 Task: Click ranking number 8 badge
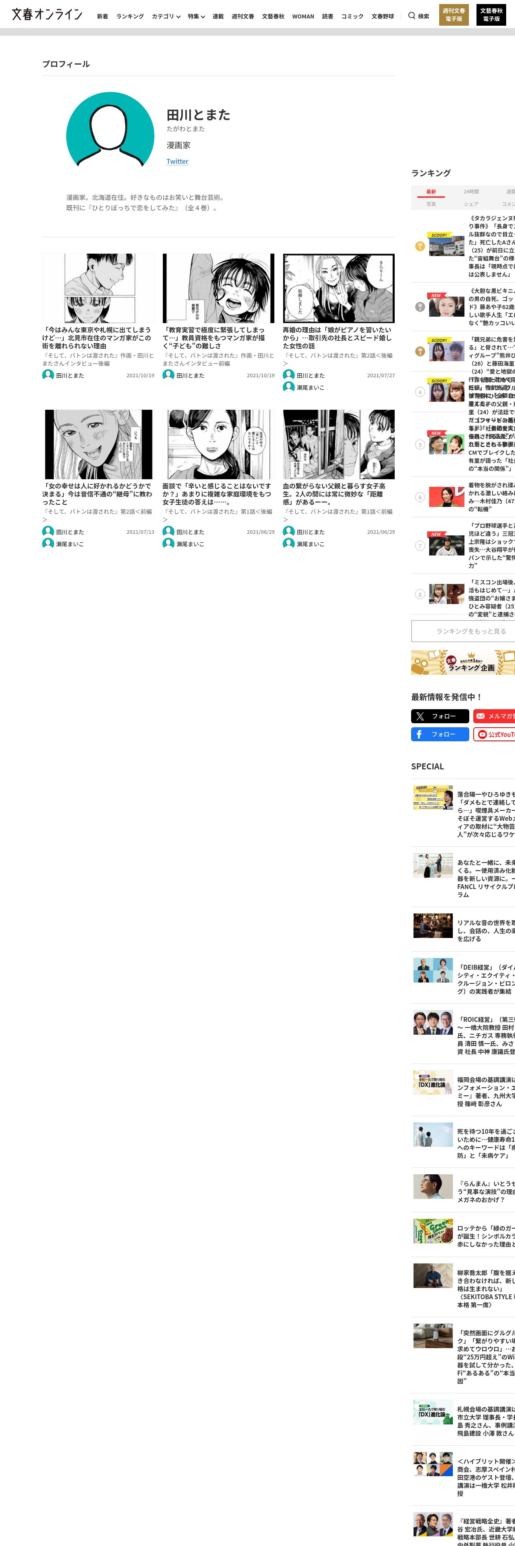point(420,595)
